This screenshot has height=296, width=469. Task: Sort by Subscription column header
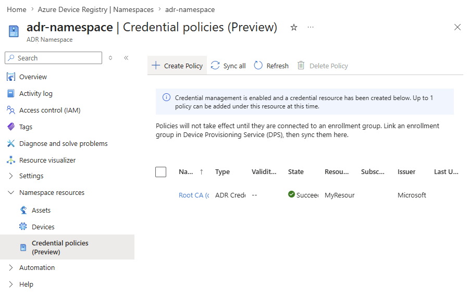[373, 172]
